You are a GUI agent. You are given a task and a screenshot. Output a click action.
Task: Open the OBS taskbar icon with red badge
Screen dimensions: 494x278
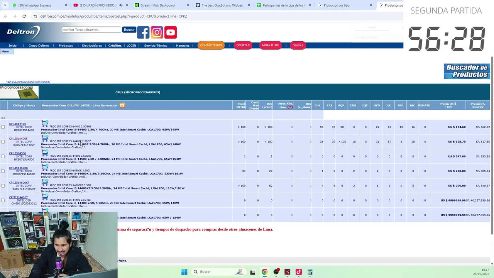click(x=276, y=272)
